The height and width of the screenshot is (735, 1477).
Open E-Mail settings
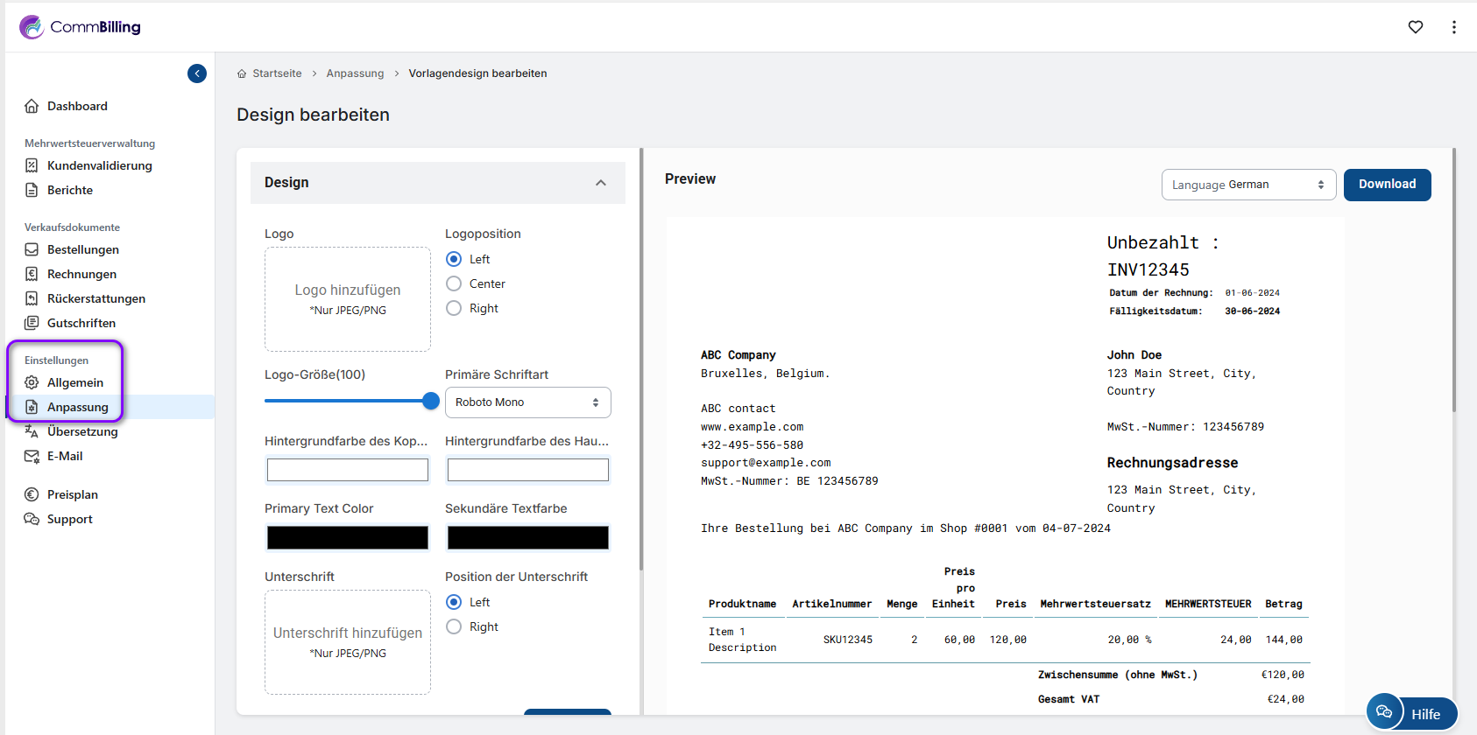[x=65, y=456]
